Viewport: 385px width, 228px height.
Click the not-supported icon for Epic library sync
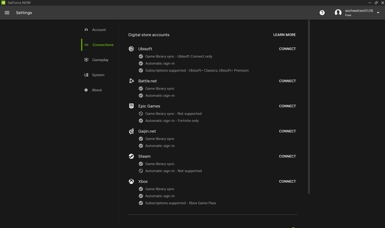pyautogui.click(x=141, y=114)
